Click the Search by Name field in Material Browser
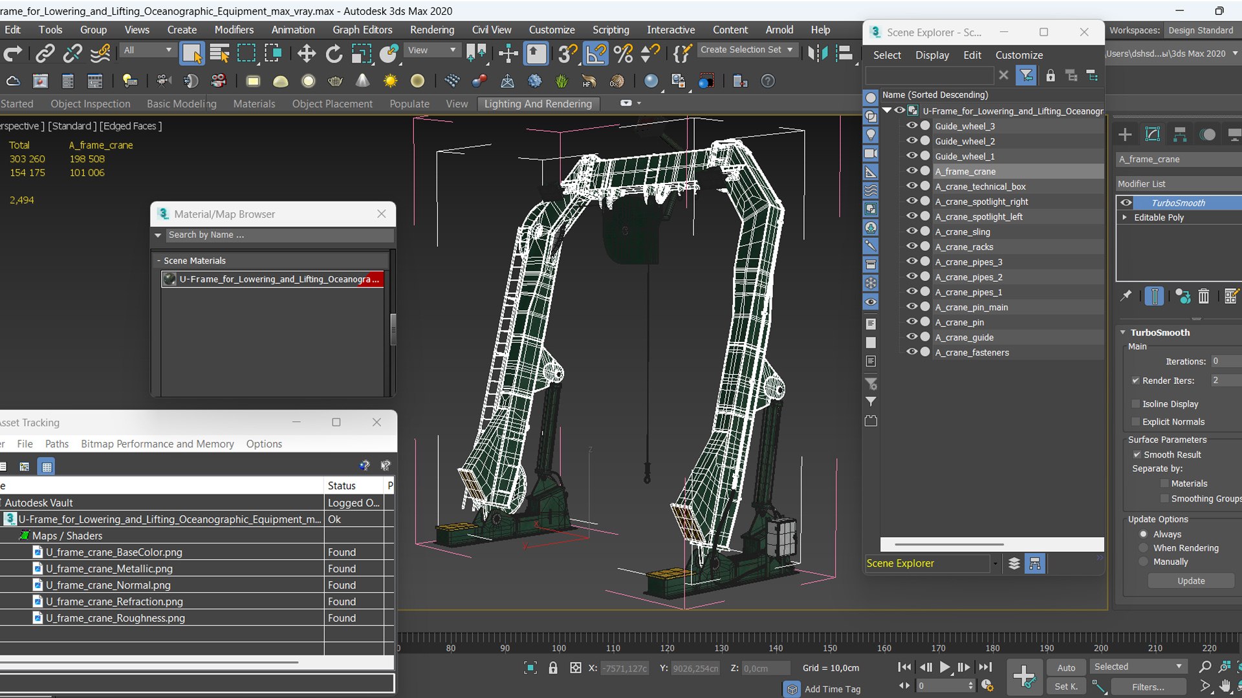This screenshot has height=698, width=1242. tap(279, 235)
